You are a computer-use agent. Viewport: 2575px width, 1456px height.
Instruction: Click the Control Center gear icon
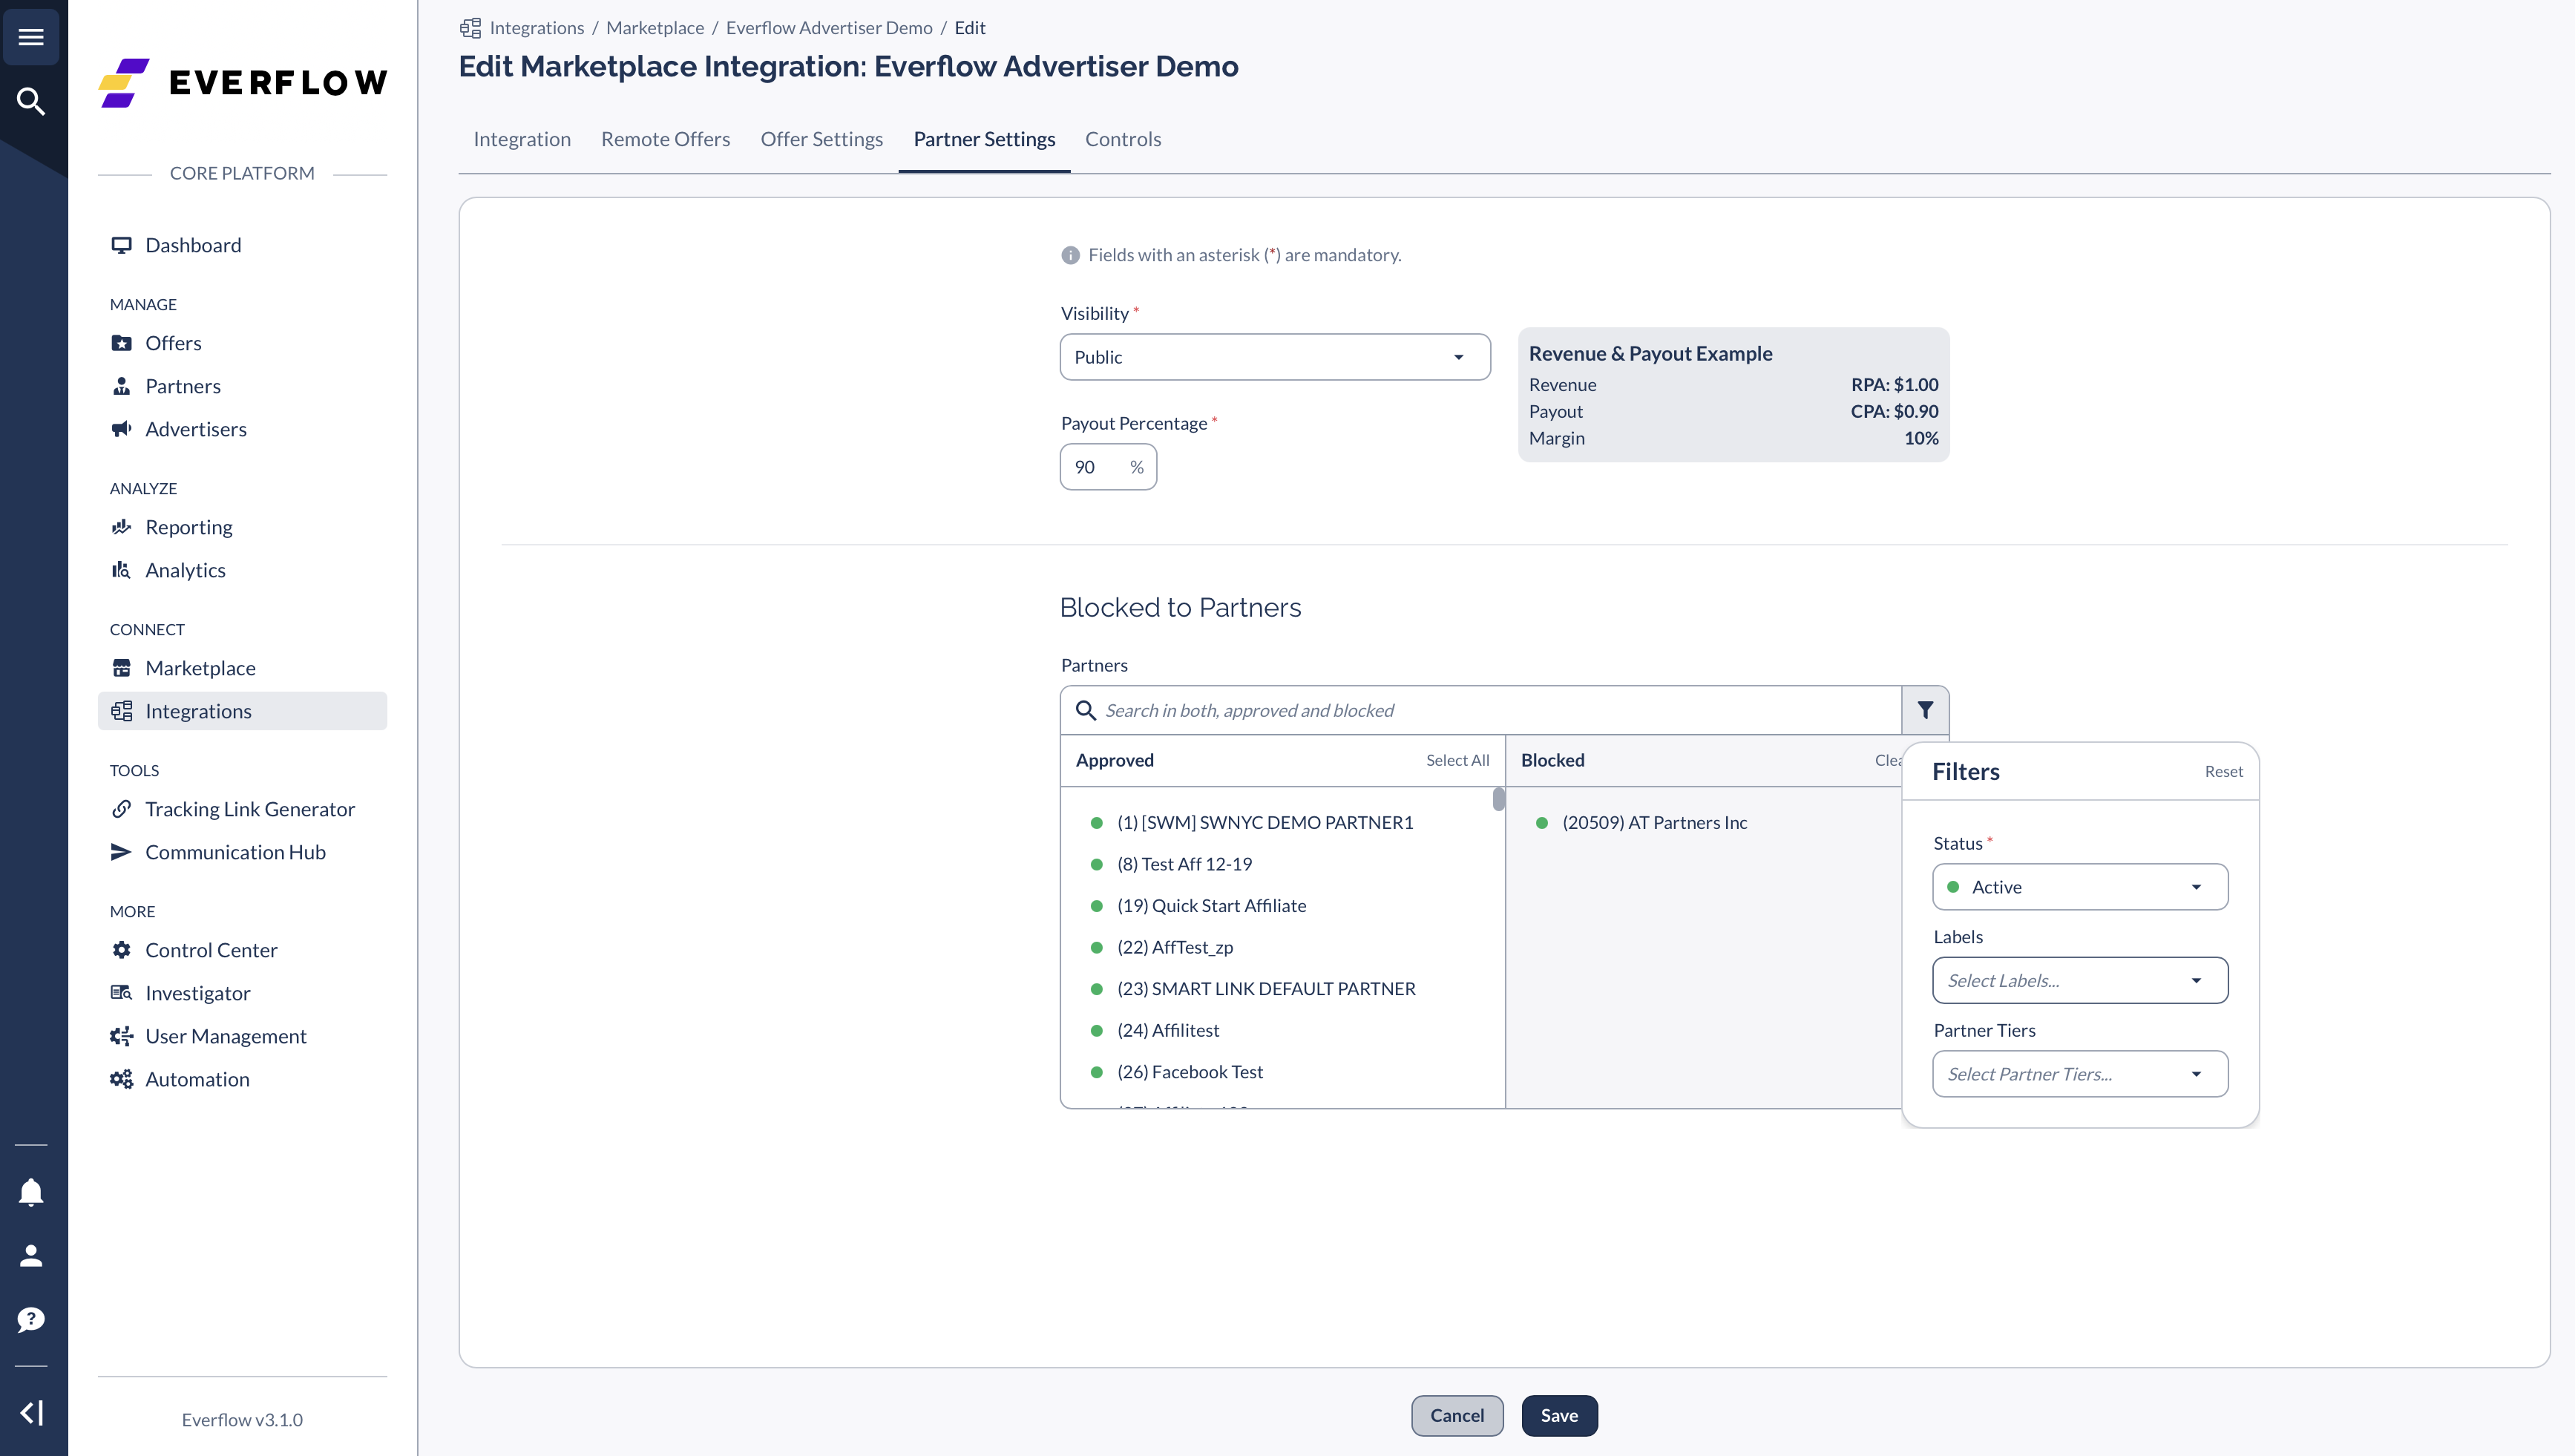click(121, 950)
